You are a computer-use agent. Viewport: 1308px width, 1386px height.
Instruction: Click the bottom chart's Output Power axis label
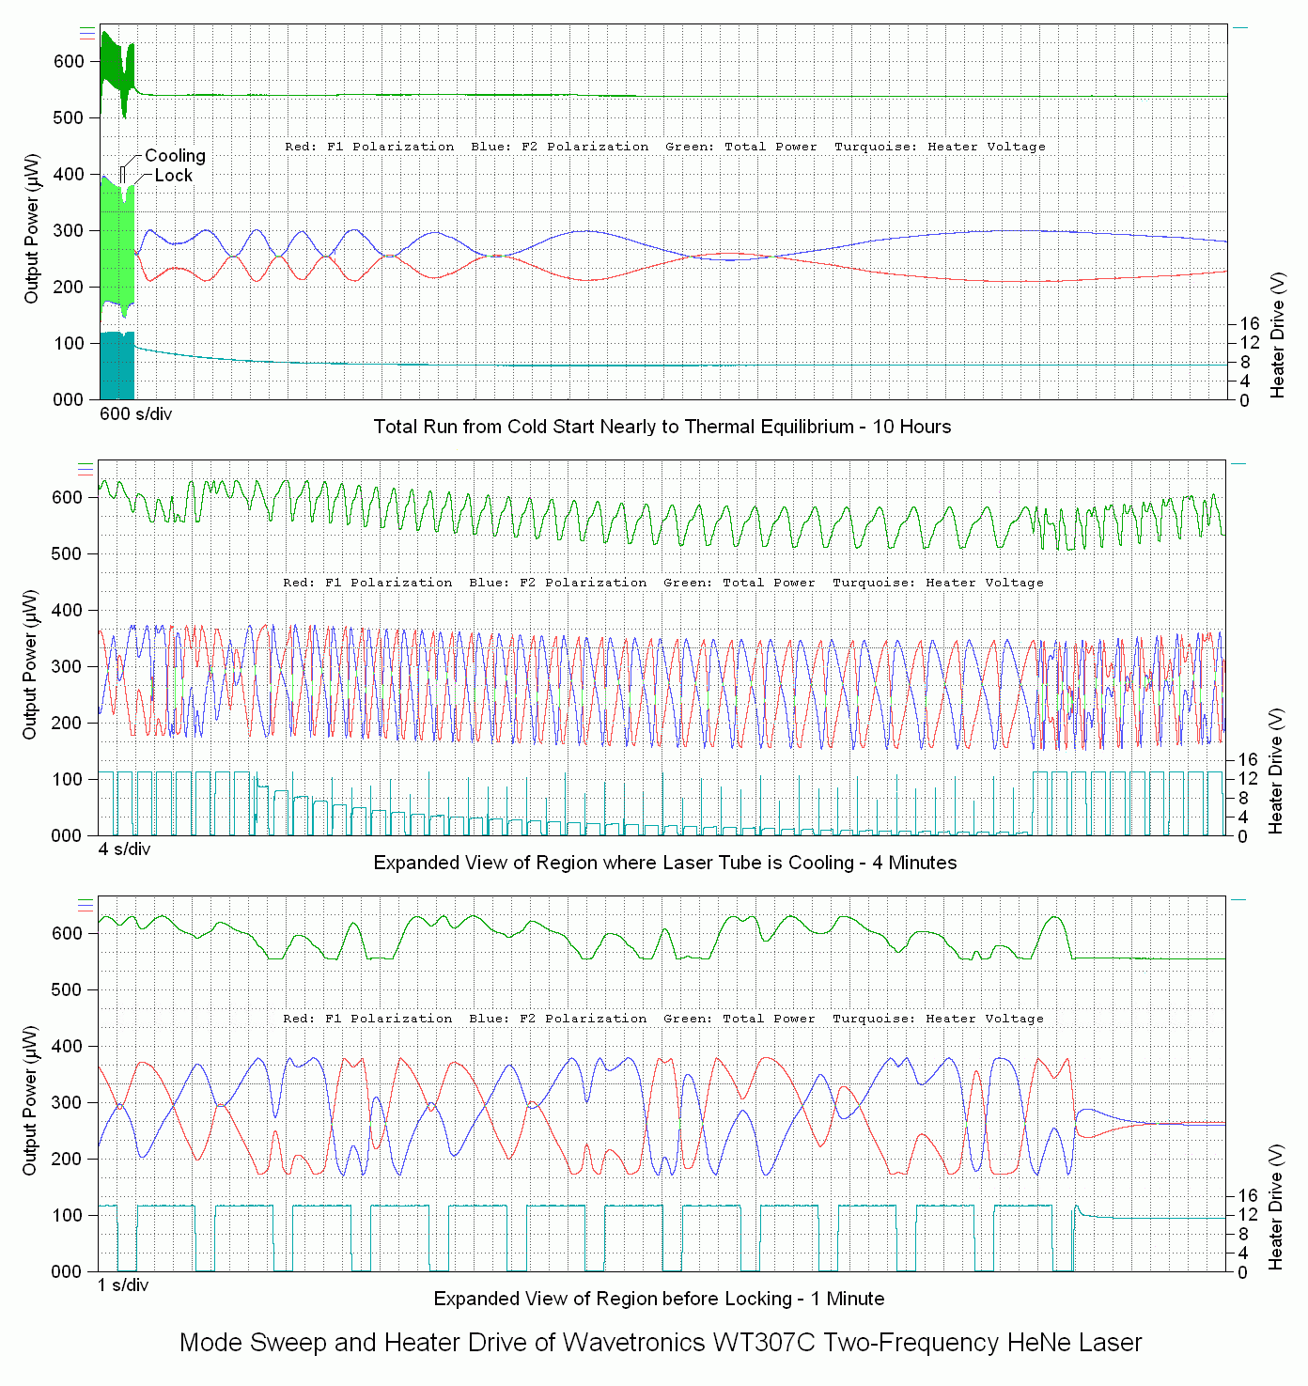pyautogui.click(x=31, y=1099)
